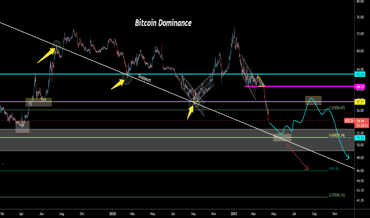Click the 43.10 price axis value

click(x=360, y=190)
